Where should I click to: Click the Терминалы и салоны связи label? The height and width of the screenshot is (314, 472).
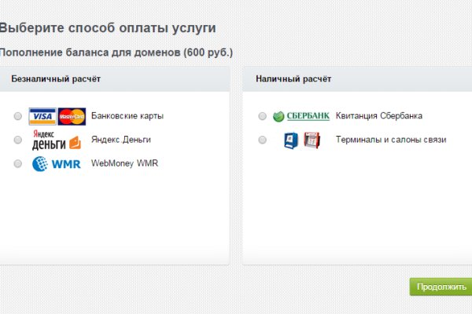391,140
